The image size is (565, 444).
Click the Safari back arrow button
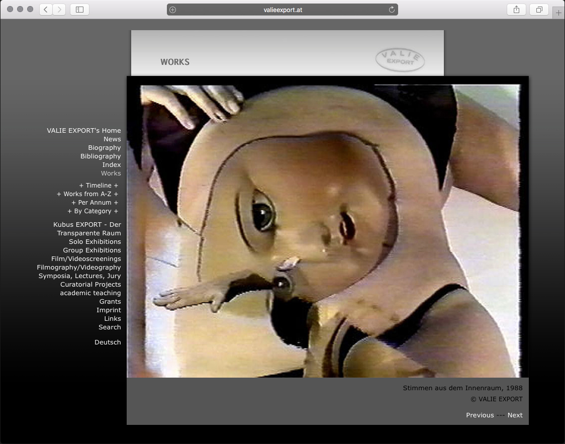46,10
